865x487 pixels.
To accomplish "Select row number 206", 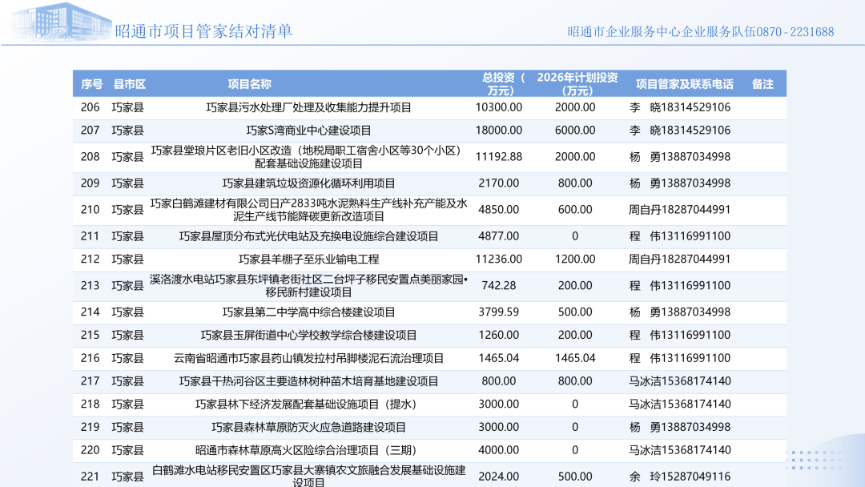I will click(90, 107).
